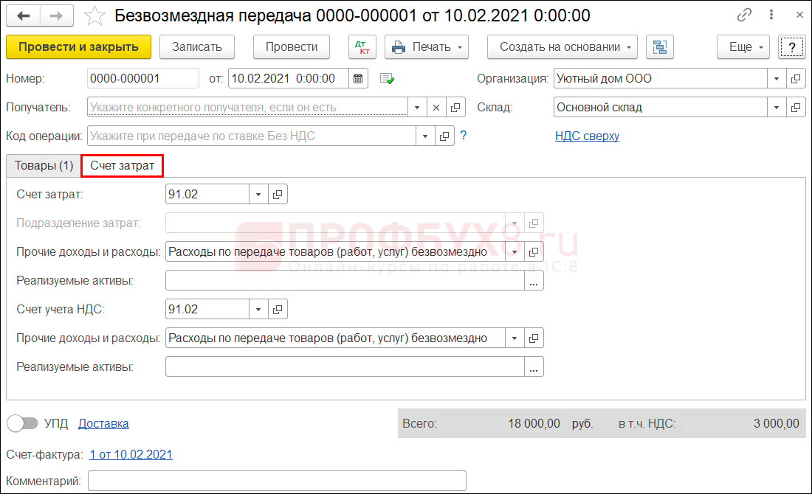This screenshot has width=812, height=494.
Task: Select the Счет затрат tab
Action: coord(123,166)
